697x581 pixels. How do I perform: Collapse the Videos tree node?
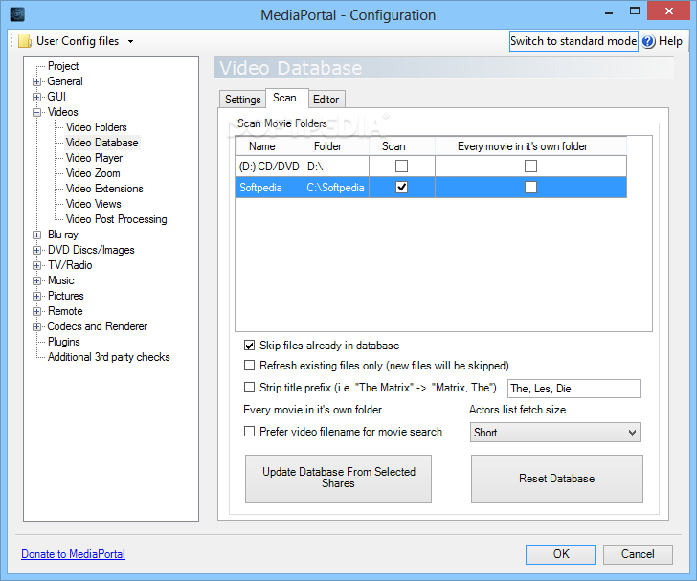point(37,112)
